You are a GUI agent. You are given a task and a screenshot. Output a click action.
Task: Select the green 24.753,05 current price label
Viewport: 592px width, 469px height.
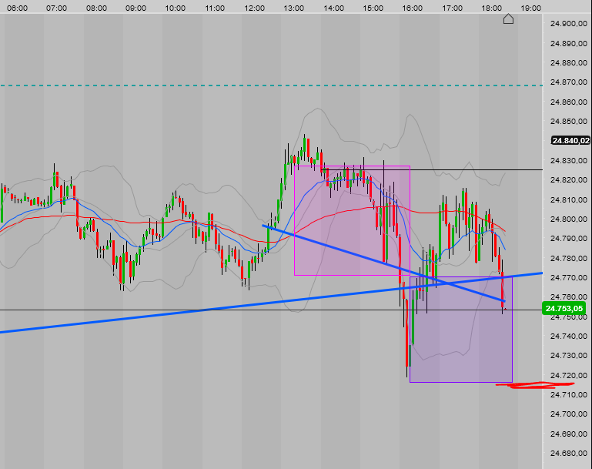click(564, 309)
